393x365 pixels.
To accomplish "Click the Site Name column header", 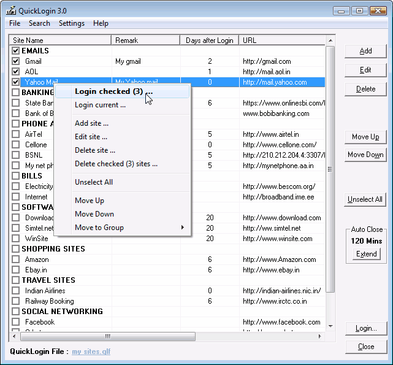I will click(x=60, y=40).
